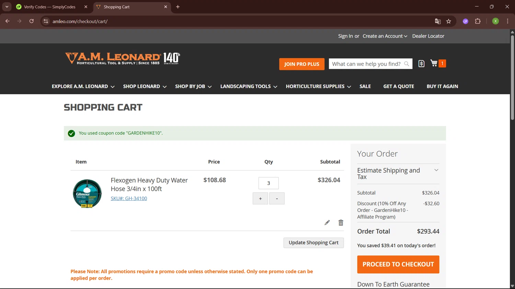515x289 pixels.
Task: Click the coupon code GARDENHIKE10 message
Action: (121, 133)
